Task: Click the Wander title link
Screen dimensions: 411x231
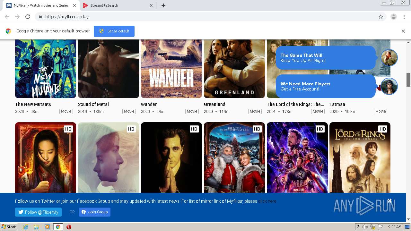Action: tap(149, 104)
